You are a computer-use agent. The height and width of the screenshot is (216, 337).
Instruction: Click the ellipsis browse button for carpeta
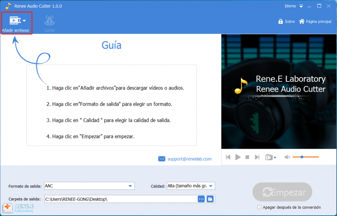201,199
